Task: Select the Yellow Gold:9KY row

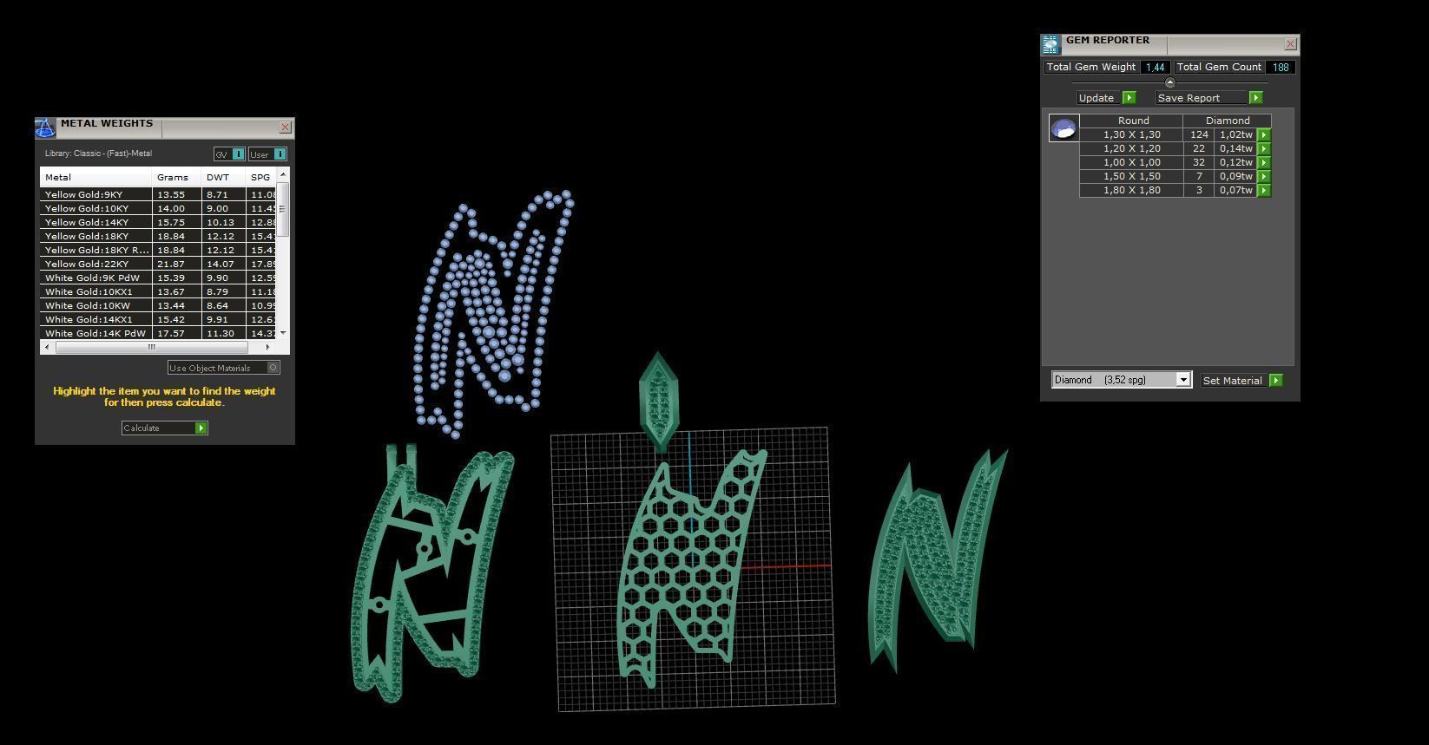Action: click(158, 194)
